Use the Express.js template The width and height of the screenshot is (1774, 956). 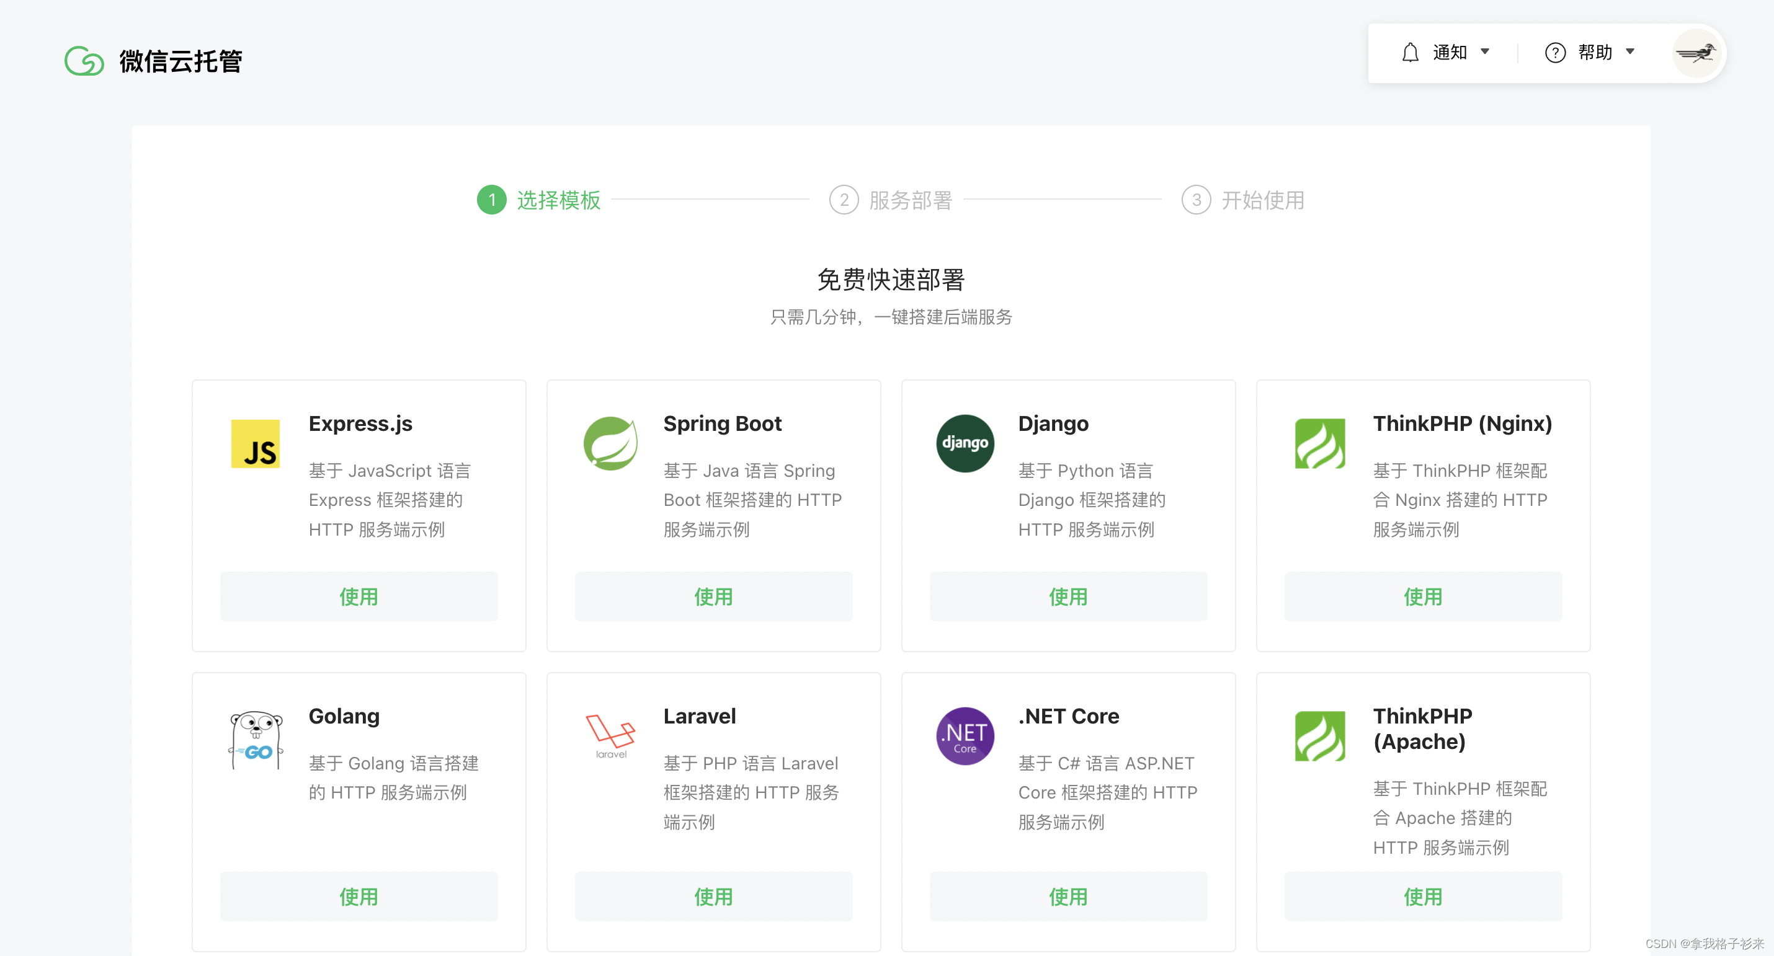pos(359,596)
